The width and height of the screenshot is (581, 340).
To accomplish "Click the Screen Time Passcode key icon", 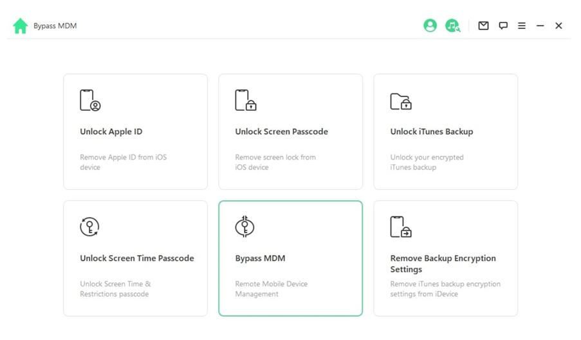I will [x=89, y=227].
